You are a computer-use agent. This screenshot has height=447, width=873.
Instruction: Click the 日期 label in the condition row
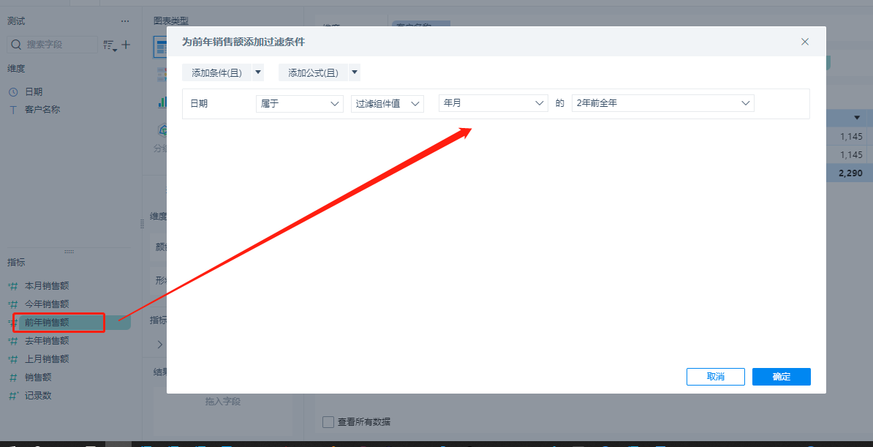199,104
